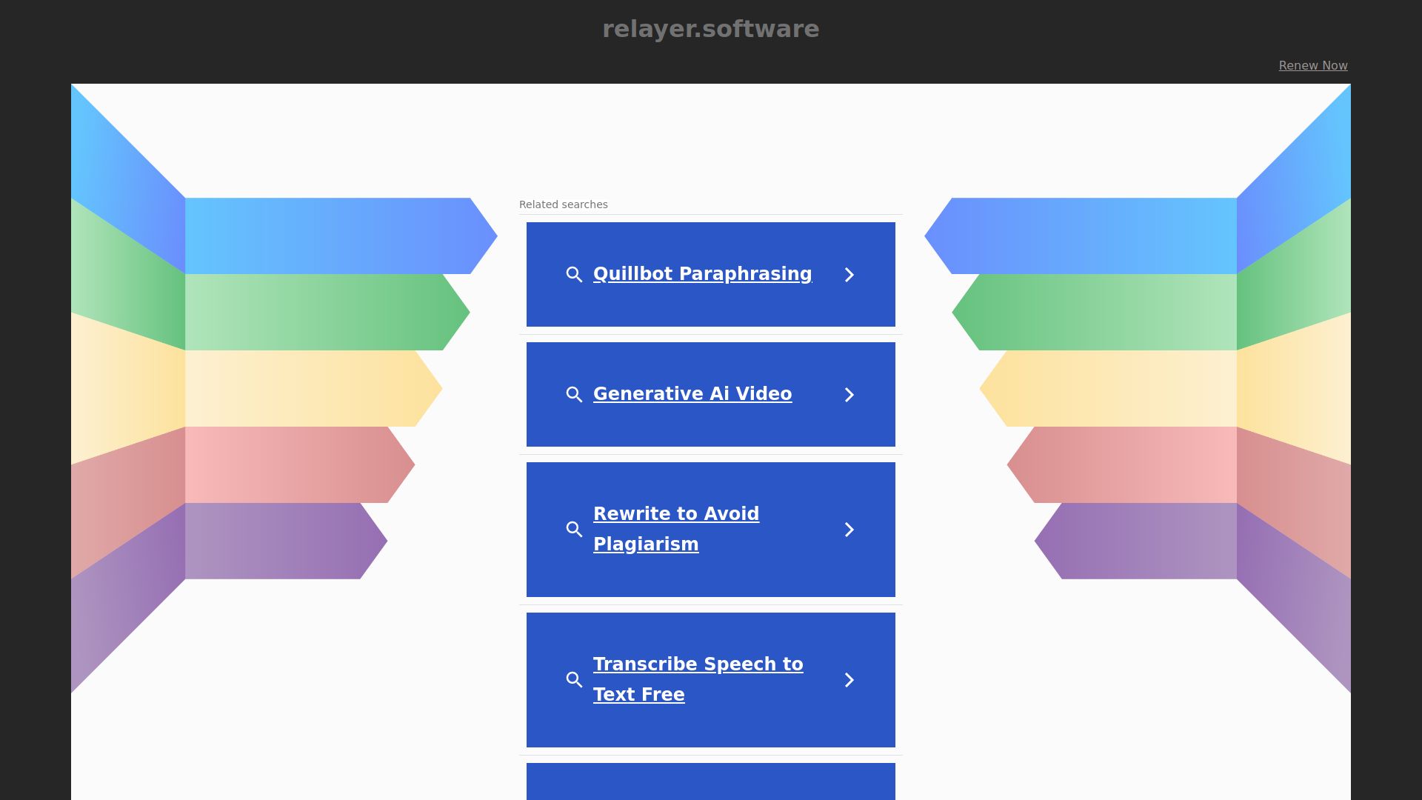Click the partially visible fifth search card
Viewport: 1422px width, 800px height.
click(x=710, y=781)
